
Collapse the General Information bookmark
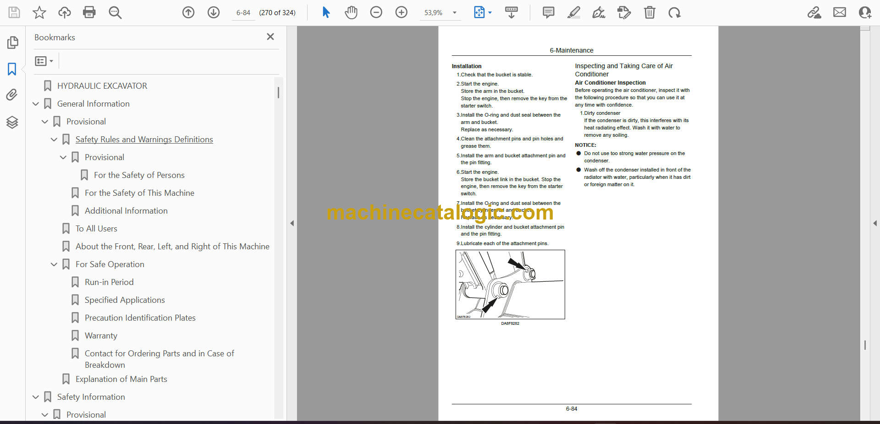click(x=36, y=104)
